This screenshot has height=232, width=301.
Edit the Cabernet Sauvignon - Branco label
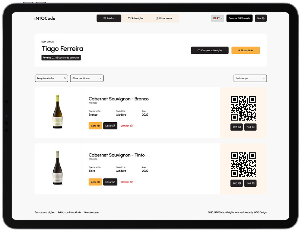110,126
